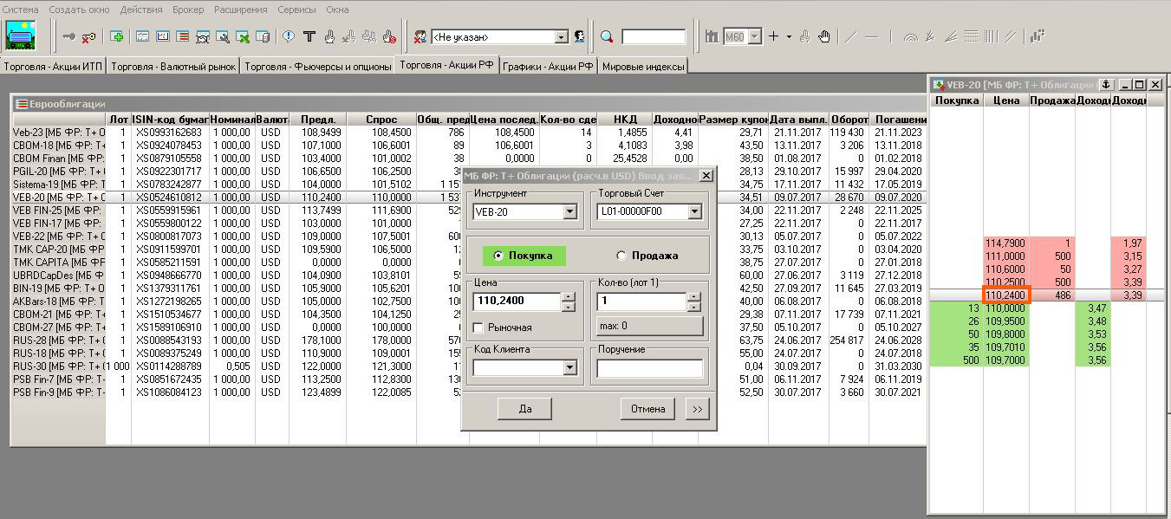Click the crosshair plus cursor tool
Screen dimensions: 1171x519
coord(774,36)
